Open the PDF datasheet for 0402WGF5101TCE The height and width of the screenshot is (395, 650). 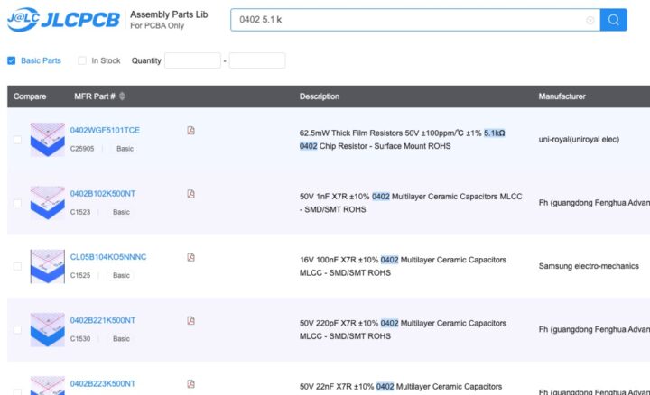coord(190,131)
